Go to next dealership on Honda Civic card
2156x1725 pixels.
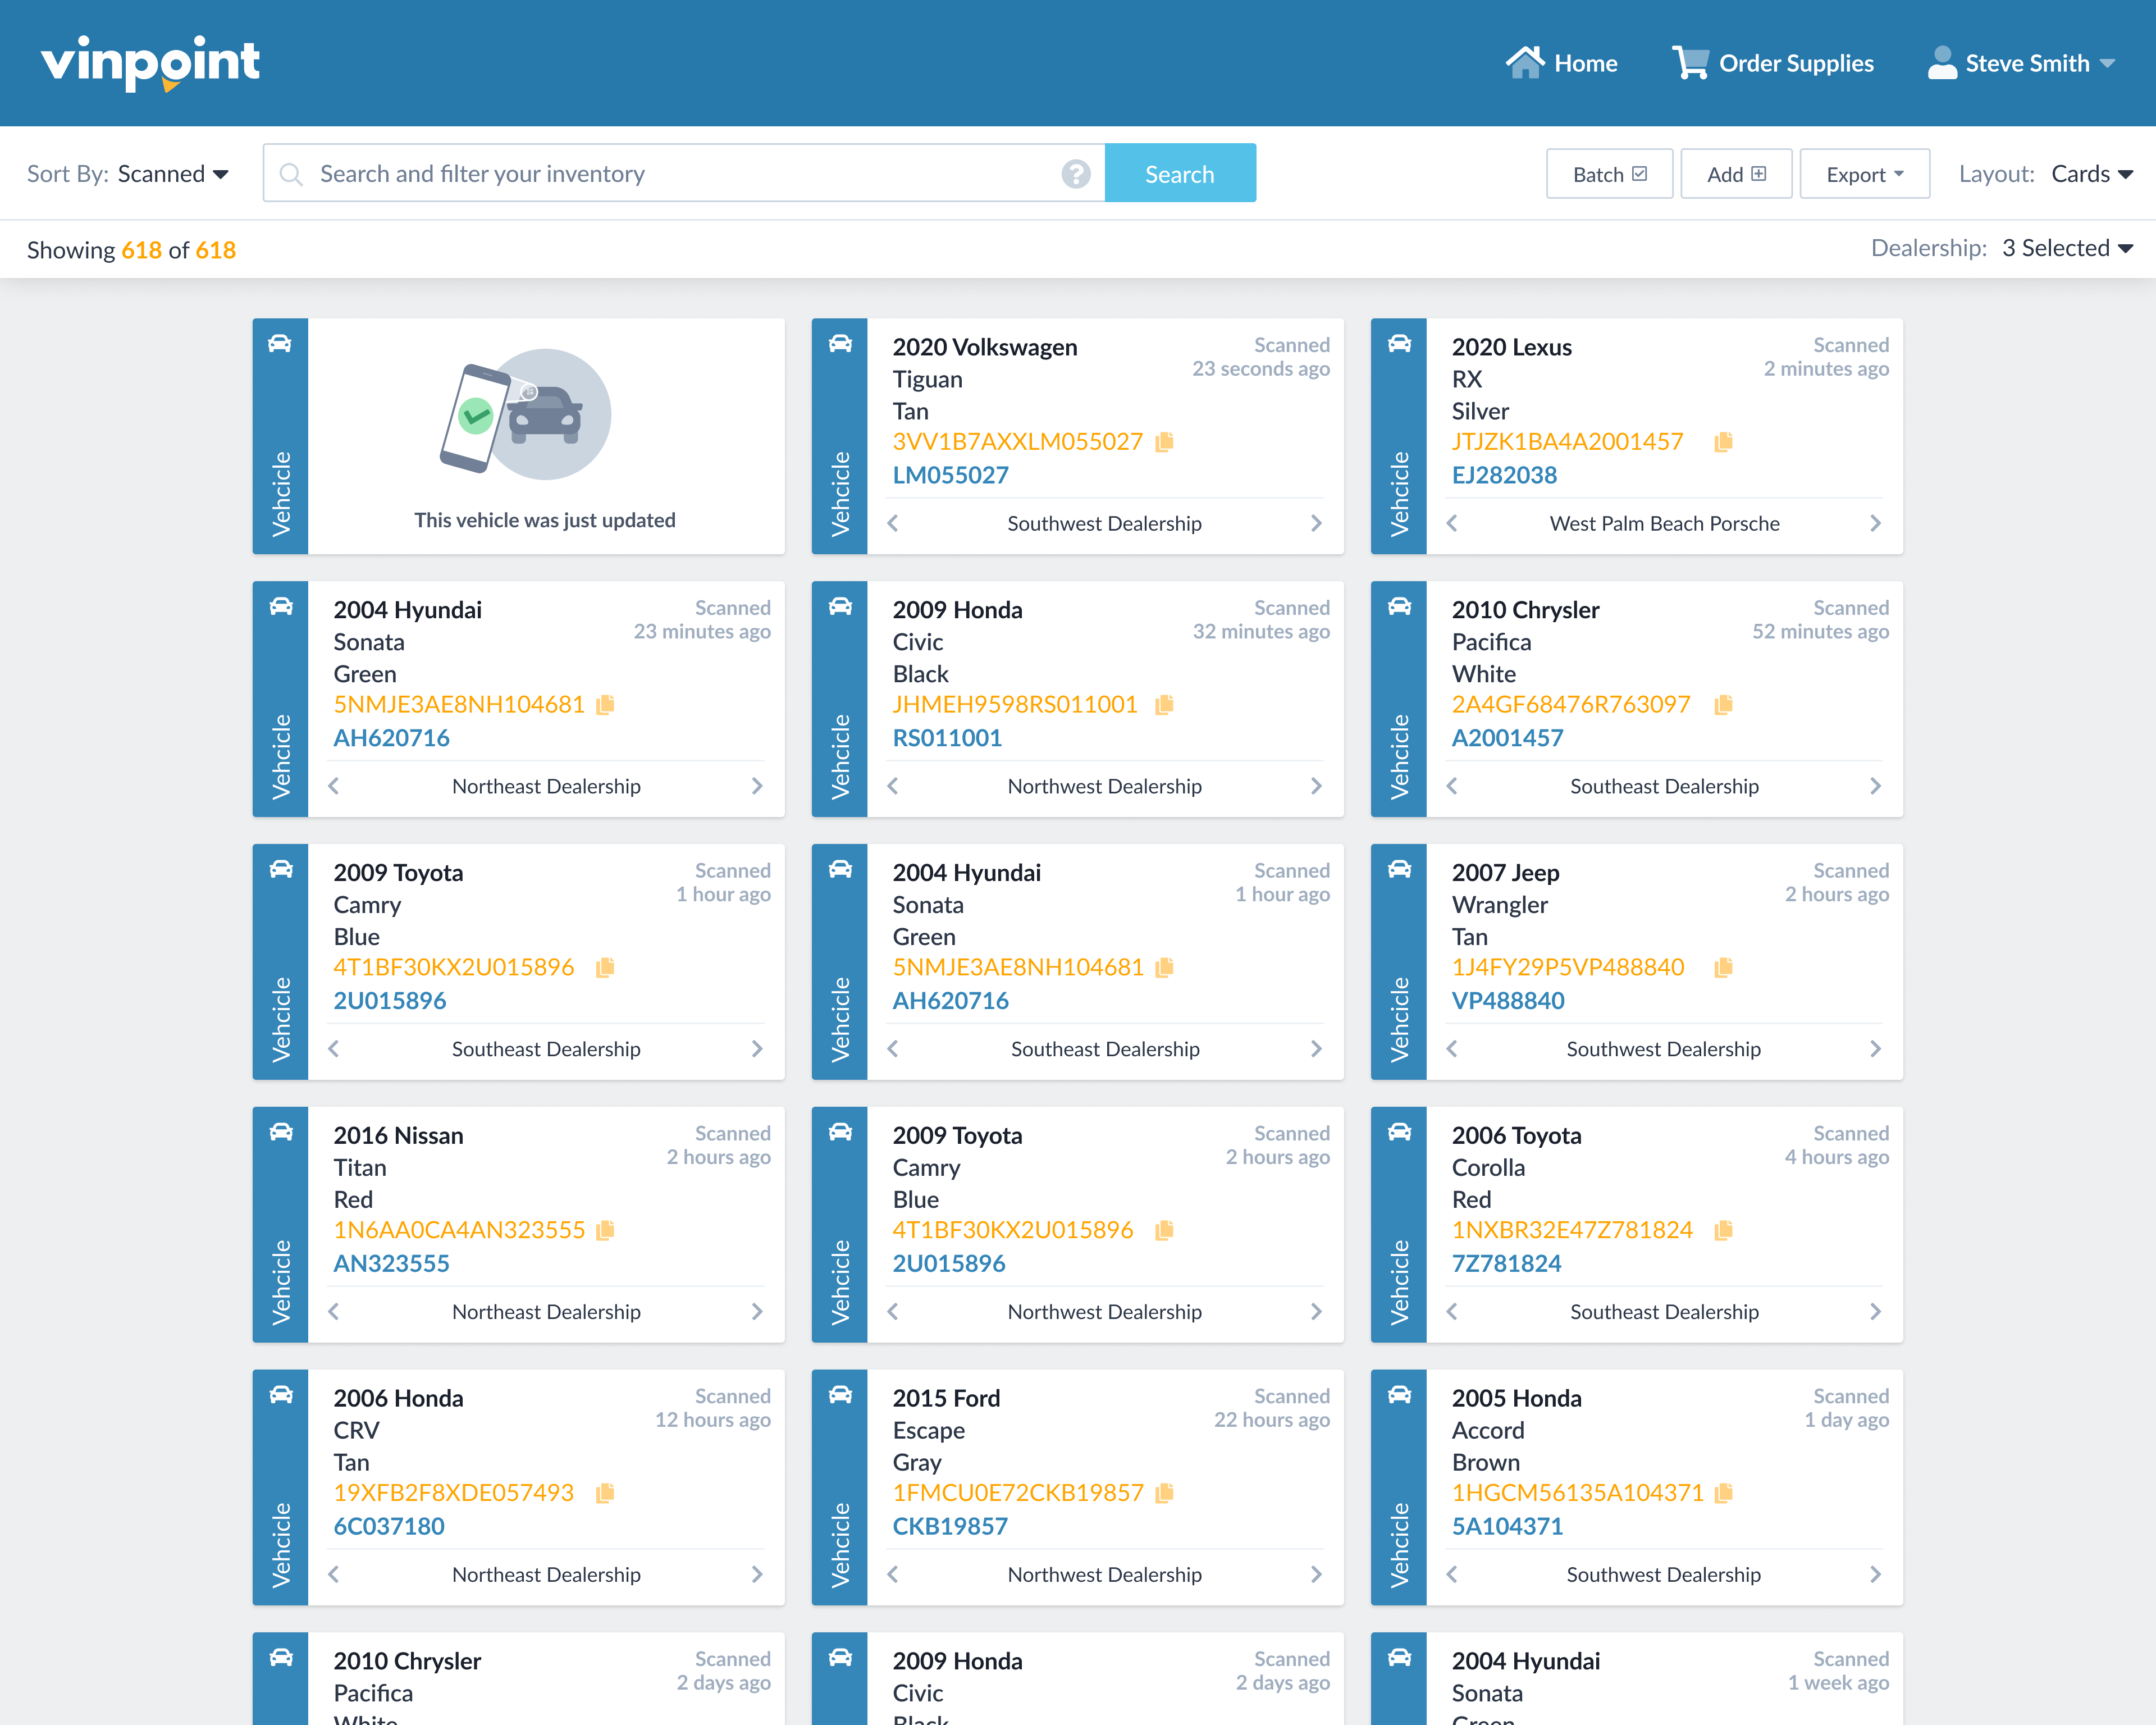click(x=1316, y=786)
